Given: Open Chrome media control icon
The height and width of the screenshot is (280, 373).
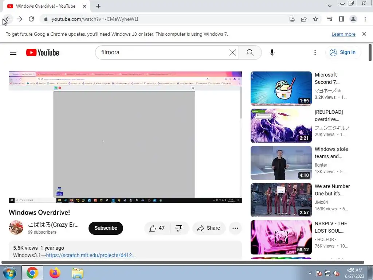Looking at the screenshot, I should [x=330, y=19].
